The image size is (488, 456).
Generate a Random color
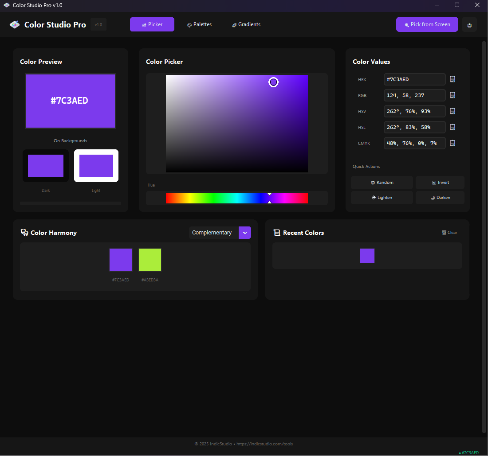point(382,182)
